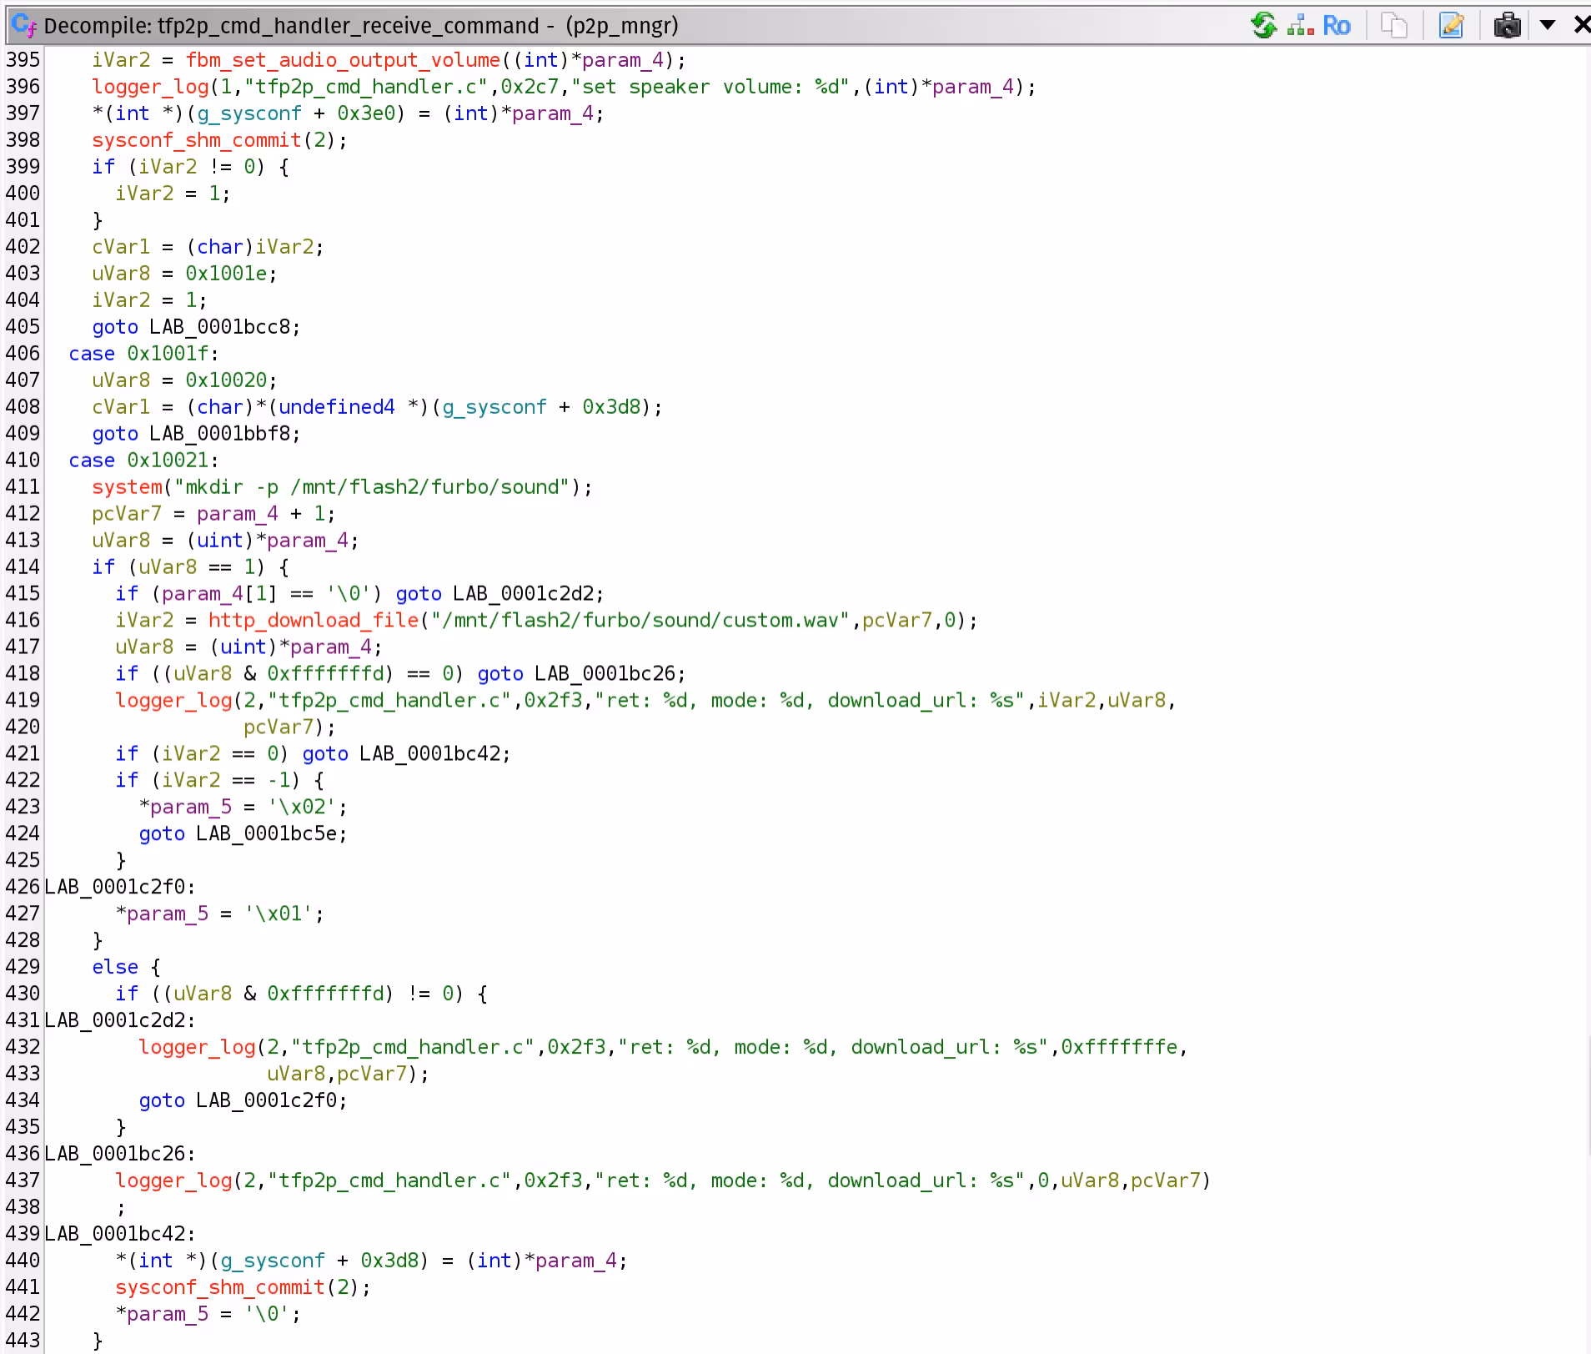The image size is (1591, 1354).
Task: Click line number 395
Action: [x=23, y=60]
